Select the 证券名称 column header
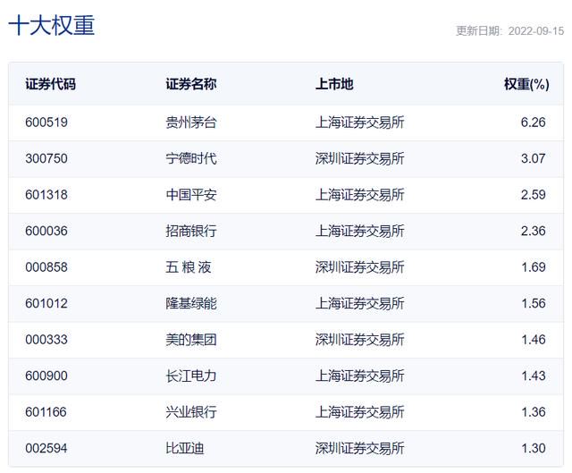 point(191,84)
